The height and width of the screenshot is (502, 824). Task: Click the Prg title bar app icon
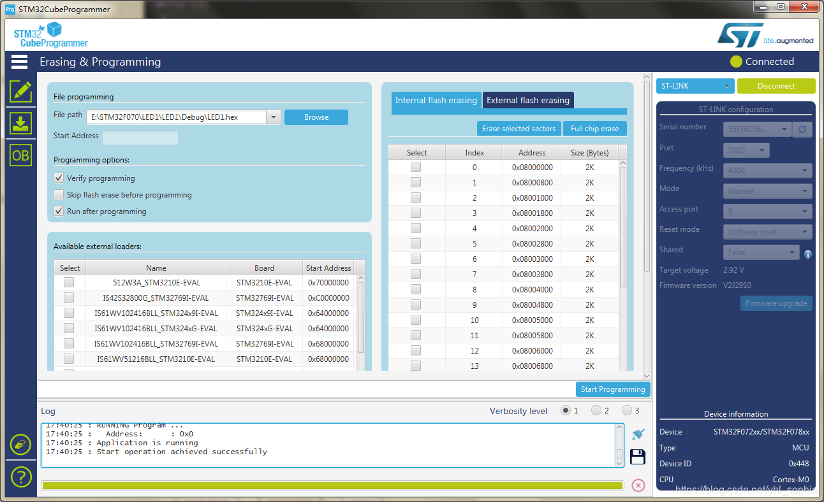tap(10, 10)
